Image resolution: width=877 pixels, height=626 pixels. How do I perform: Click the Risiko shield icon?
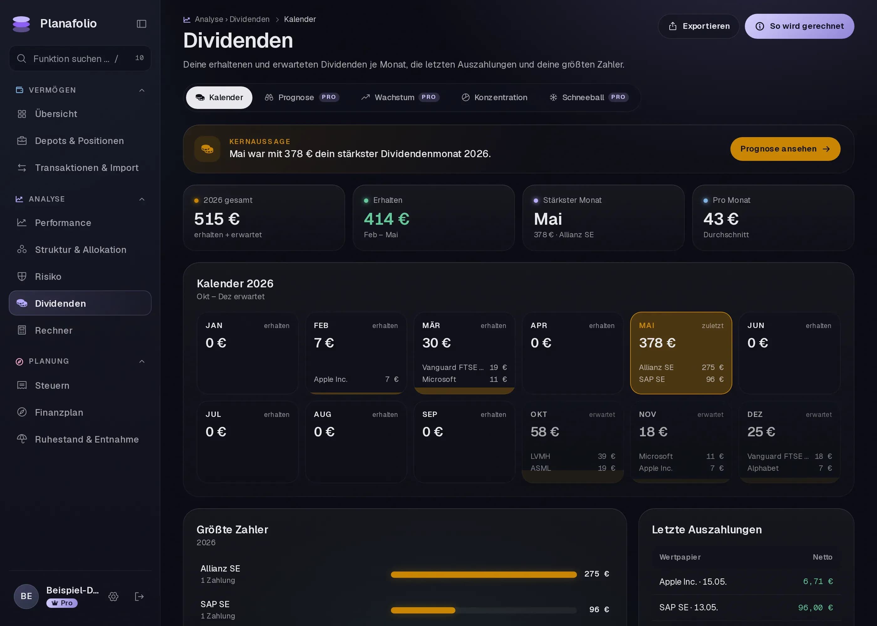pos(22,276)
